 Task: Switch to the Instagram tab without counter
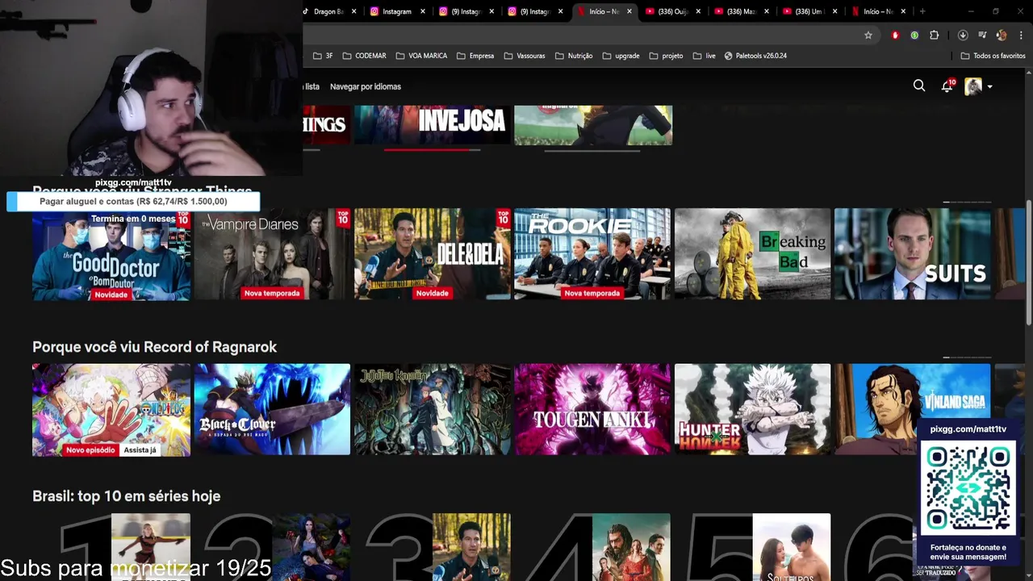click(x=396, y=11)
